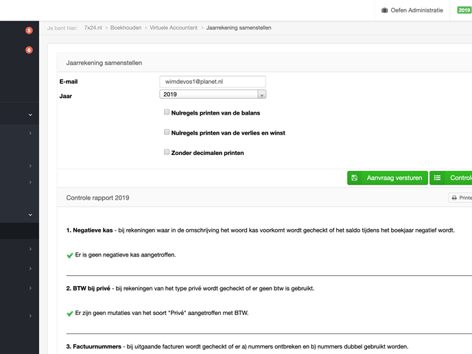The image size is (472, 354).
Task: Click the save icon on Aanvraag versturen
Action: click(x=354, y=178)
